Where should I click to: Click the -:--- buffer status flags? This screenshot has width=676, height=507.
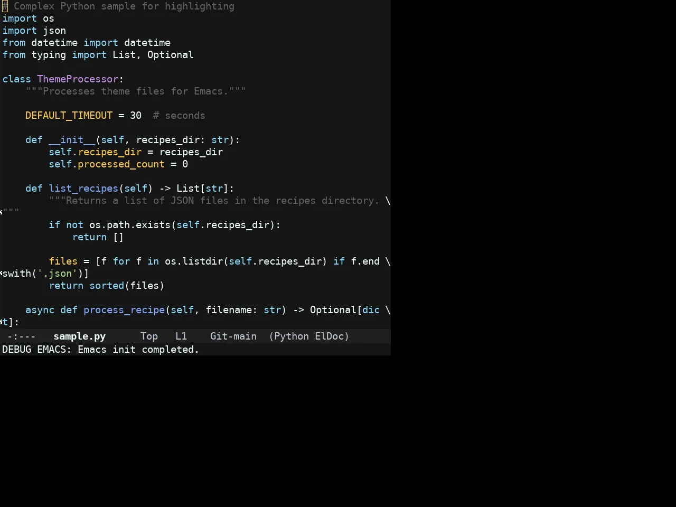pos(21,336)
